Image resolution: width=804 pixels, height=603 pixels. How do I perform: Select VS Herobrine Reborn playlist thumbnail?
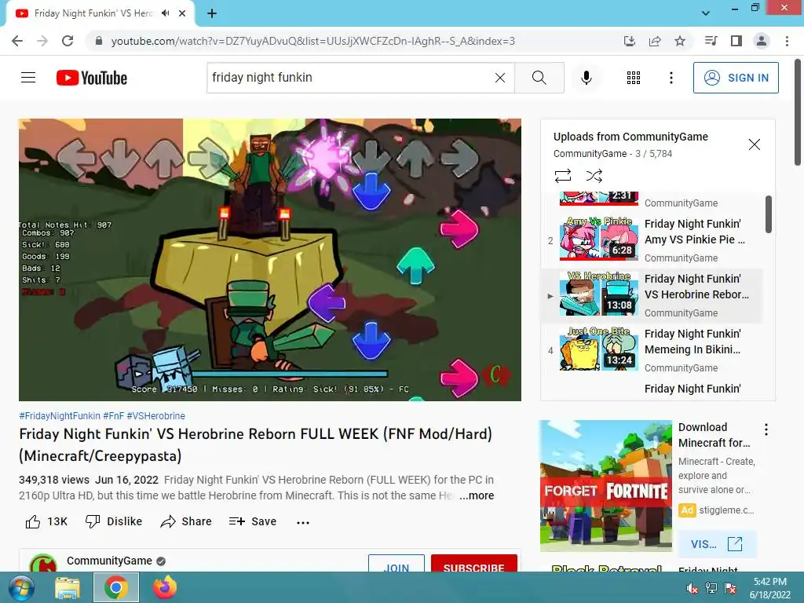point(599,294)
